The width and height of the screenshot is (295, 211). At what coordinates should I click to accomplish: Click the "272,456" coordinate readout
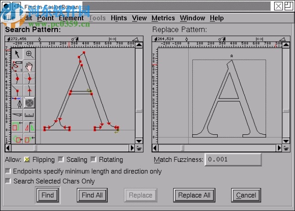coord(18,39)
